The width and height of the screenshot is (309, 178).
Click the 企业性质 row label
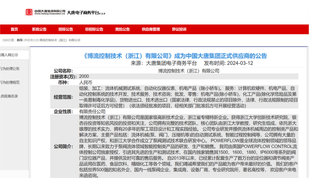coord(63,111)
